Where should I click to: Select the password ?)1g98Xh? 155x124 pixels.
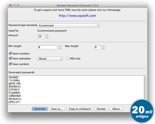(14, 93)
